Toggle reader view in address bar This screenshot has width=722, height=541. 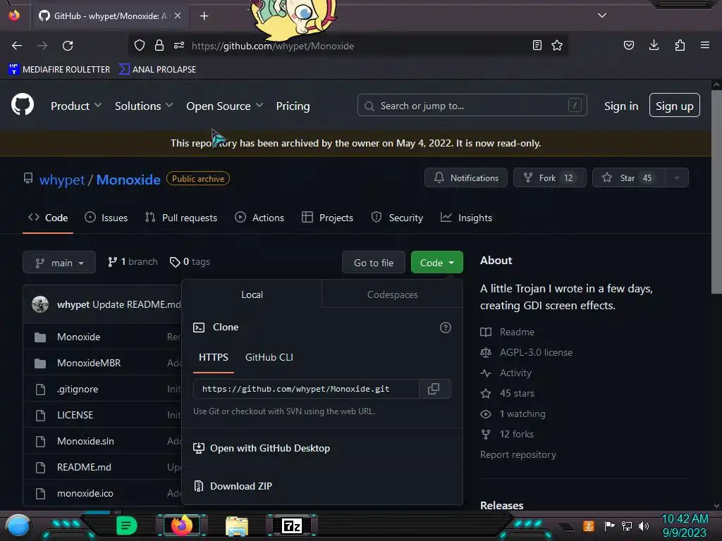pyautogui.click(x=537, y=45)
